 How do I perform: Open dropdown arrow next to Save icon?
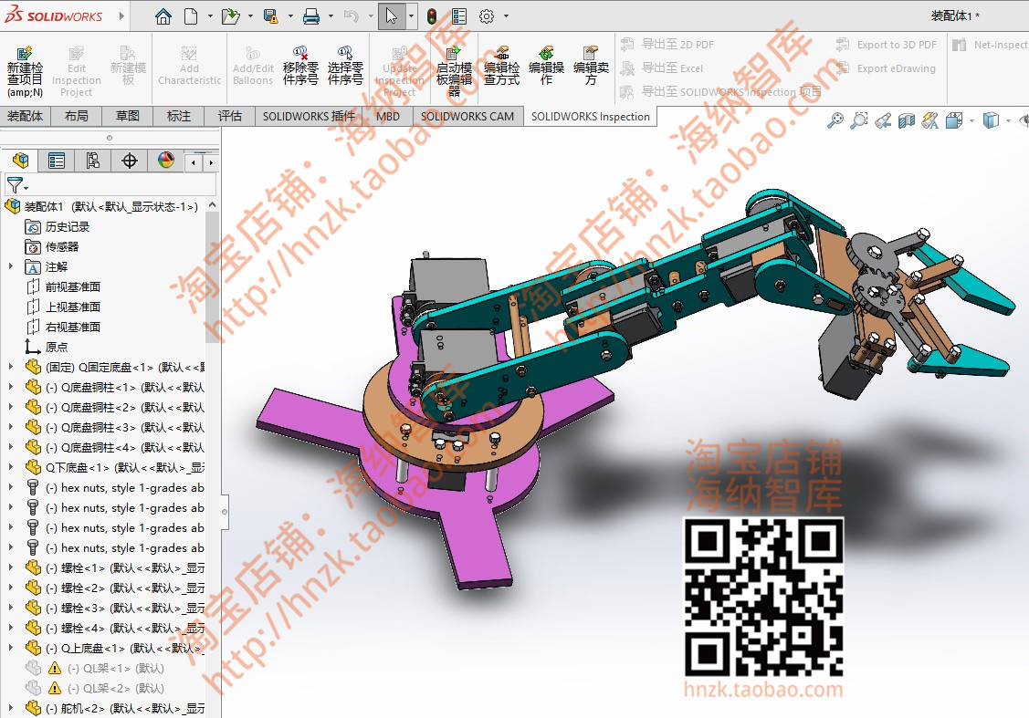[x=290, y=16]
